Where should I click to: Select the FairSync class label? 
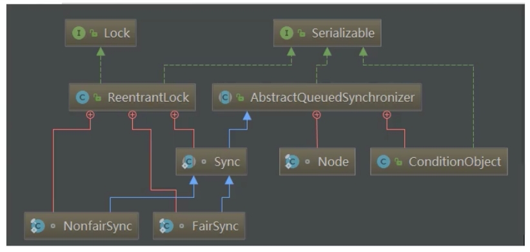coord(215,226)
